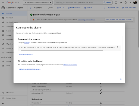
Task: Select Clusters in the sidebar
Action: pos(14,14)
